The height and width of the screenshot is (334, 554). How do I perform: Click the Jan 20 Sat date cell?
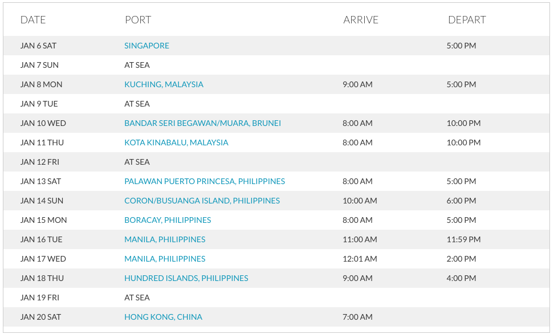[x=40, y=317]
